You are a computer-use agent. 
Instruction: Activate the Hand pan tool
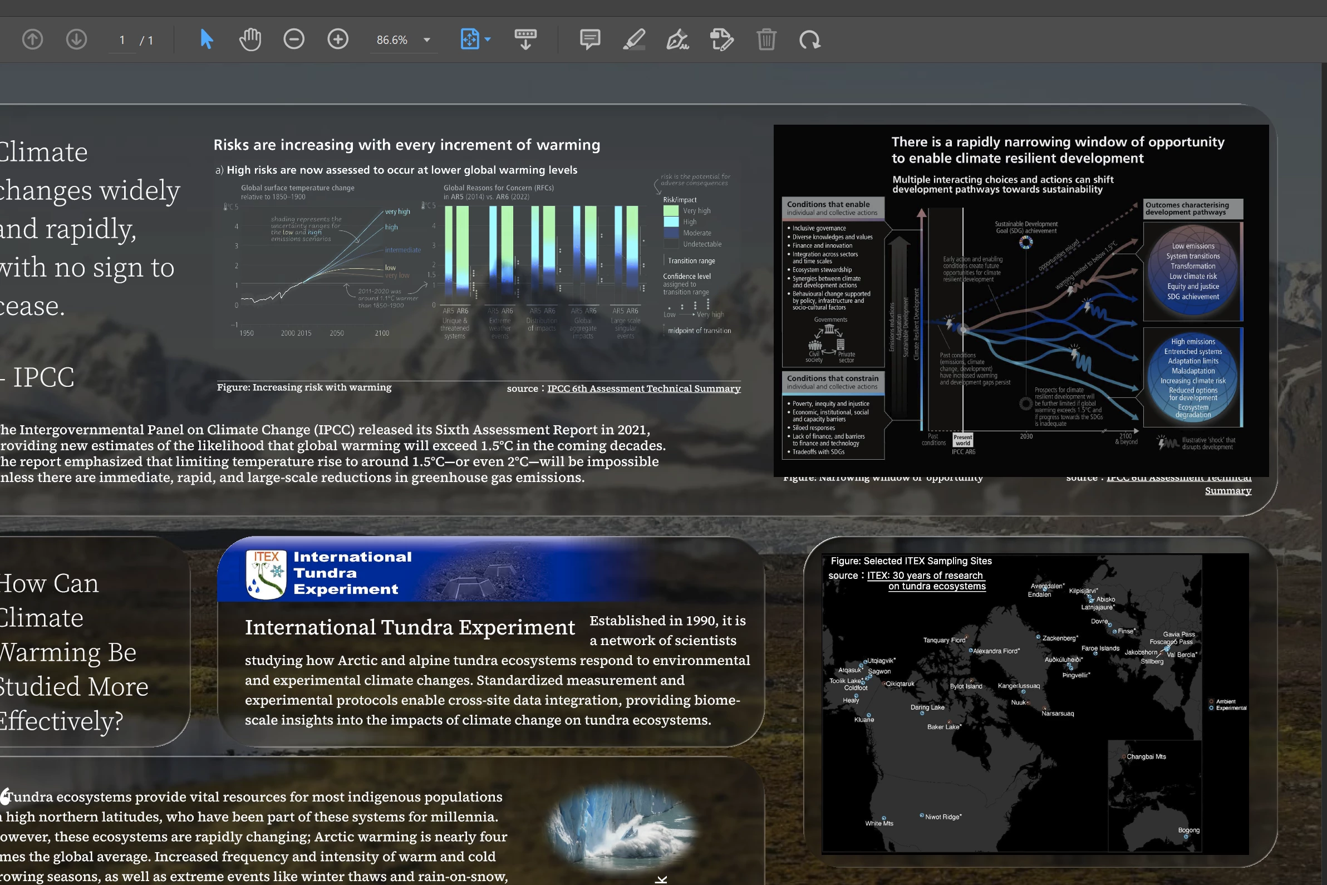tap(250, 40)
